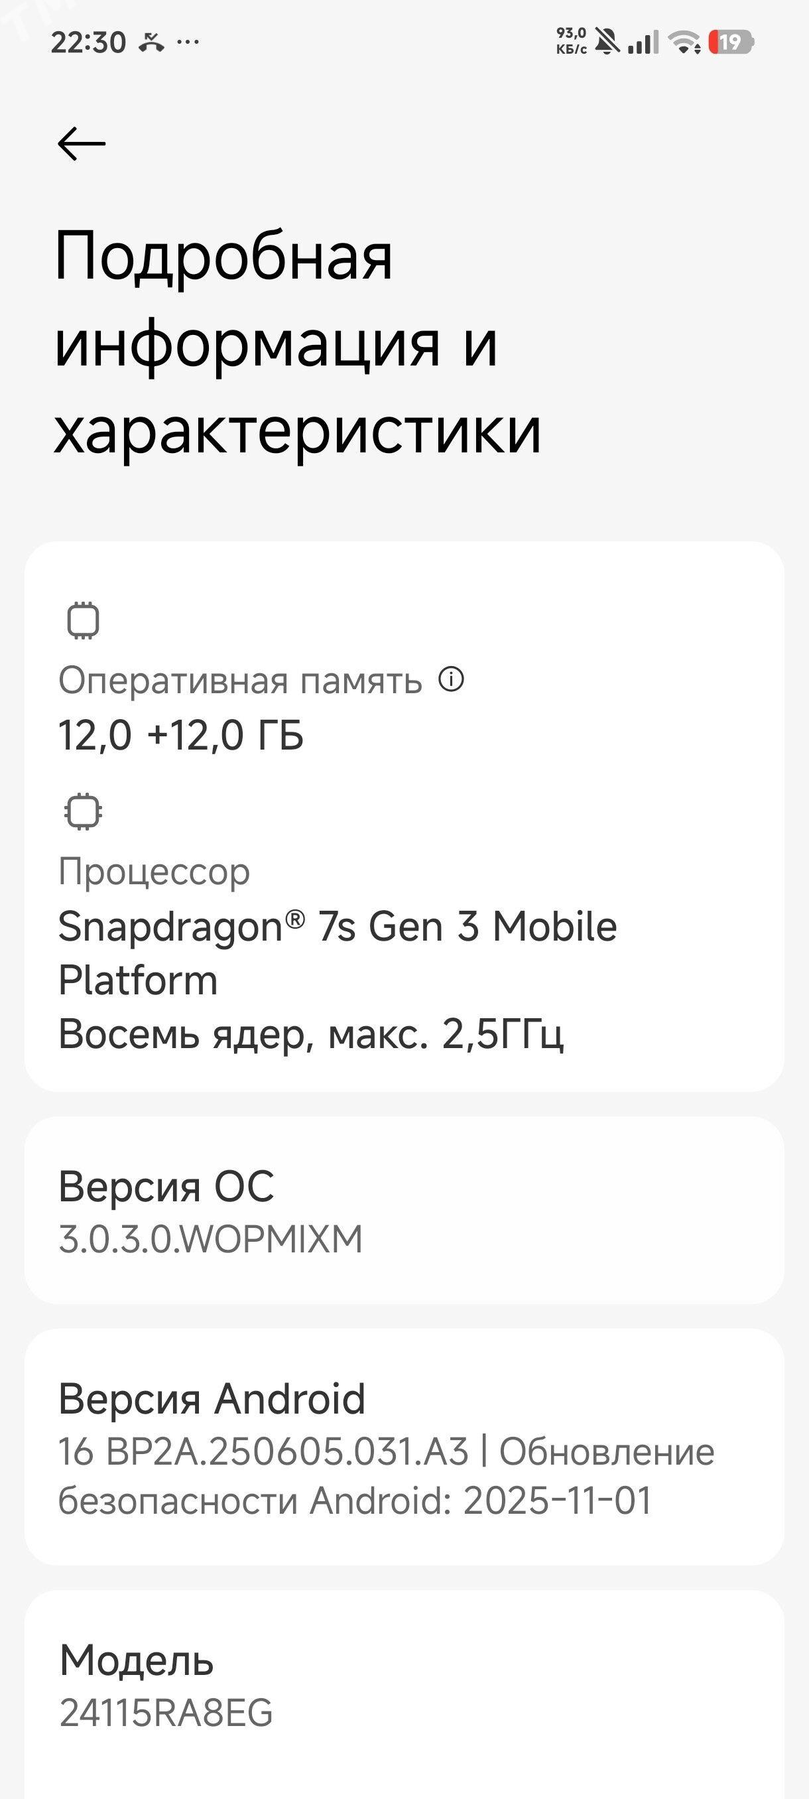Screen dimensions: 809x1799
Task: Tap the network speed 93,0 КБ/с indicator
Action: [571, 41]
